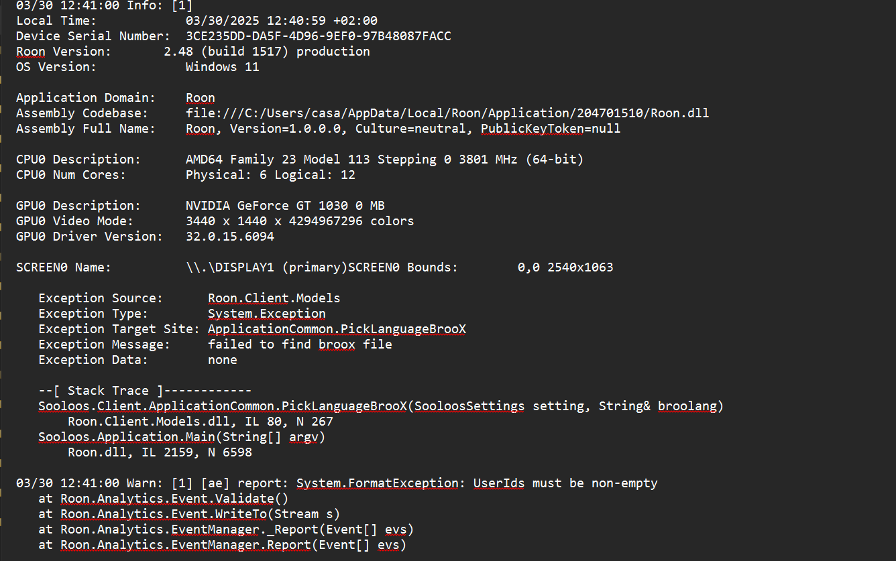
Task: Click the CPU0 Num Cores value
Action: [270, 175]
